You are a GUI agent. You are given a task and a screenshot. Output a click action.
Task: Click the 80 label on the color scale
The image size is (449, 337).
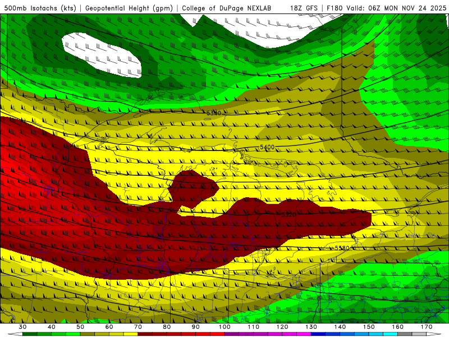[167, 327]
